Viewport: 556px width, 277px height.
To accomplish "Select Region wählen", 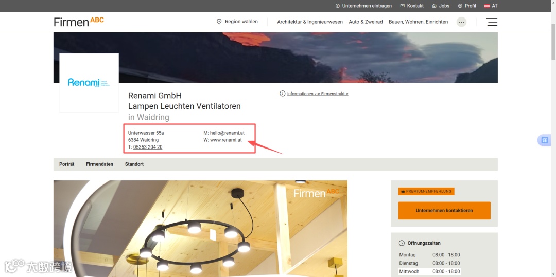I will click(x=241, y=22).
